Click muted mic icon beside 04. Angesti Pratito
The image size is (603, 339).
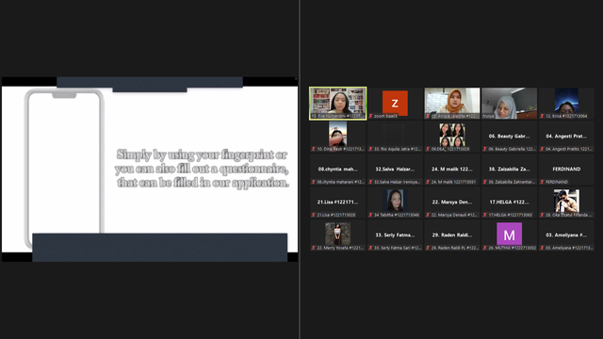(543, 149)
